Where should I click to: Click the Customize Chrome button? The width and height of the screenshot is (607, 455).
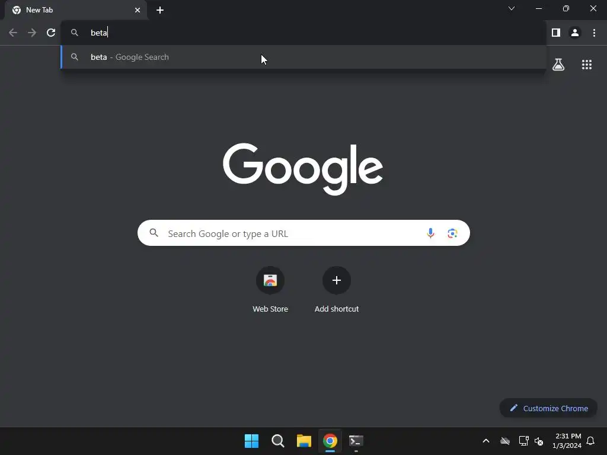tap(548, 408)
